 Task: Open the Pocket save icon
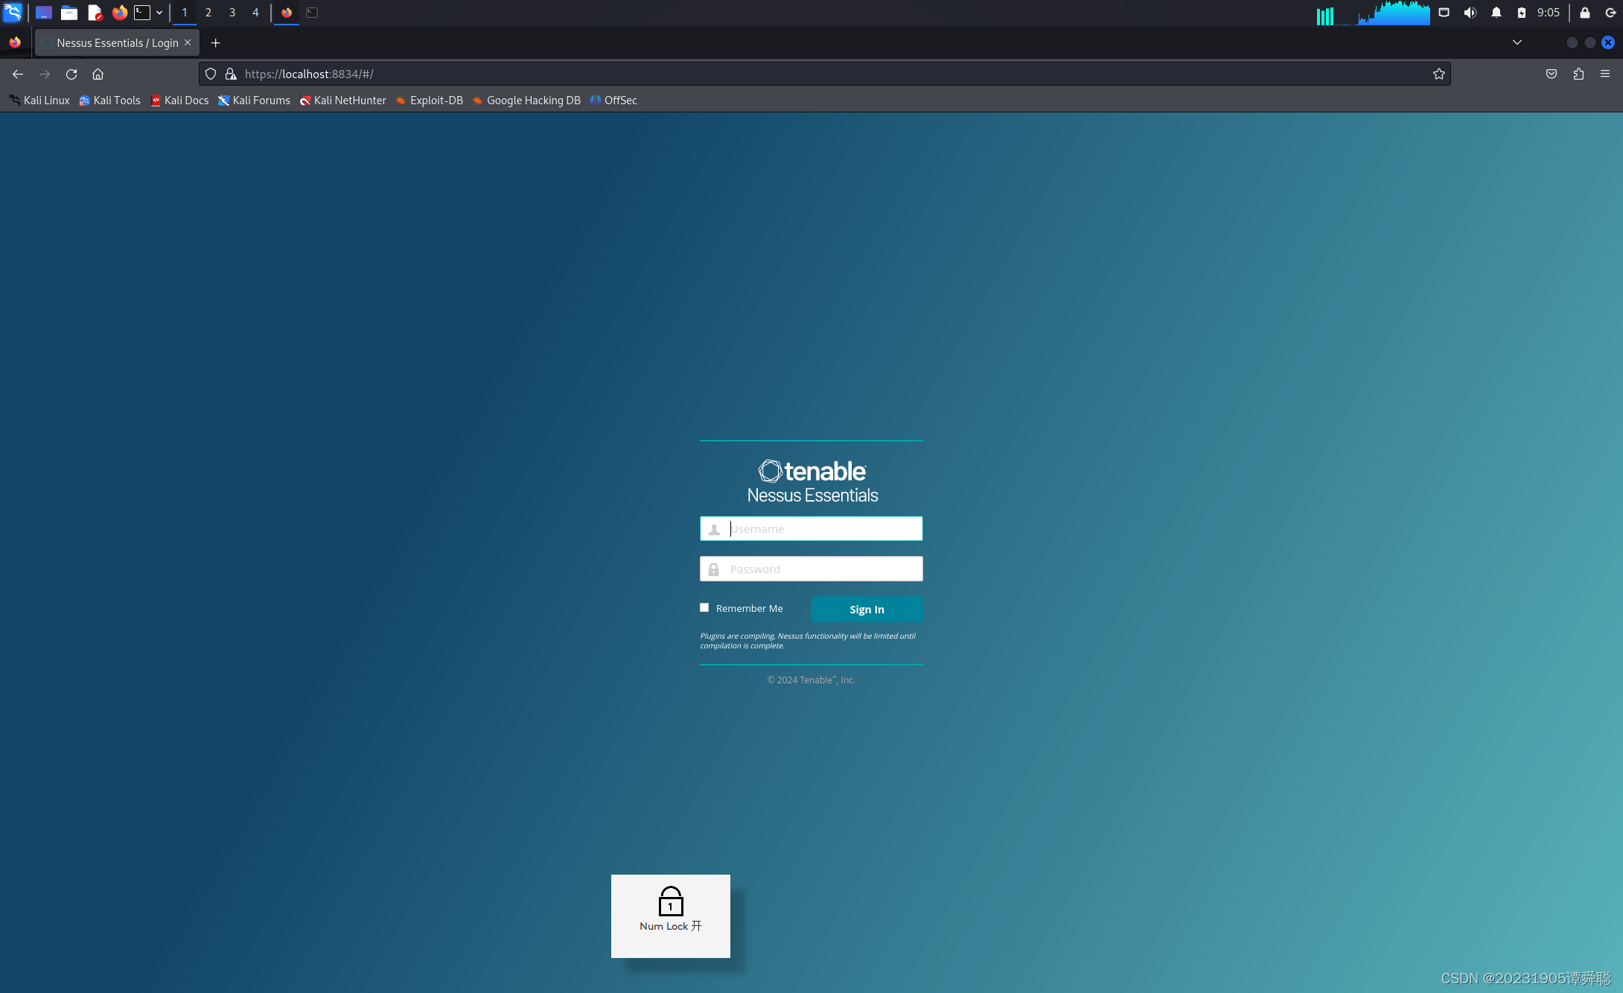tap(1552, 74)
